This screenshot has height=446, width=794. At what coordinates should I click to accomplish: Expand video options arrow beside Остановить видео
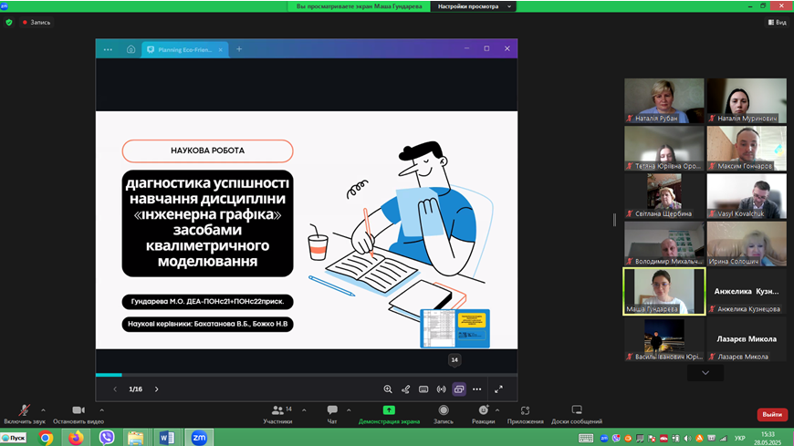pyautogui.click(x=101, y=410)
